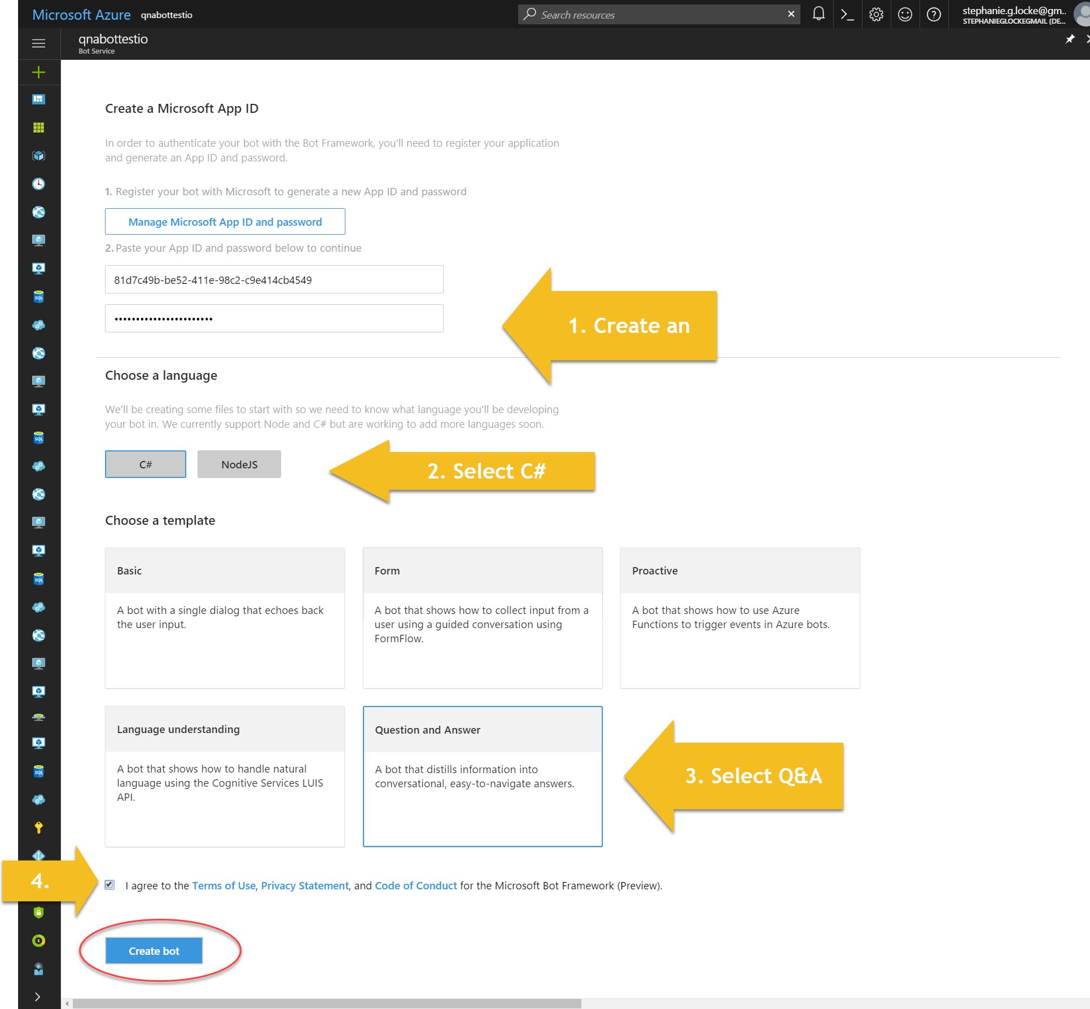Open the Subscriptions key icon
The height and width of the screenshot is (1009, 1090).
(x=38, y=828)
